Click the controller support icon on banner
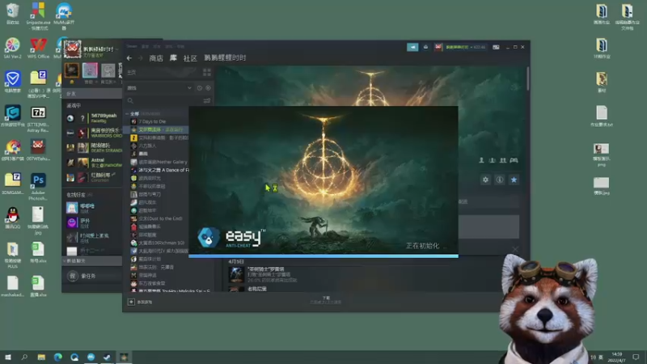 point(514,160)
